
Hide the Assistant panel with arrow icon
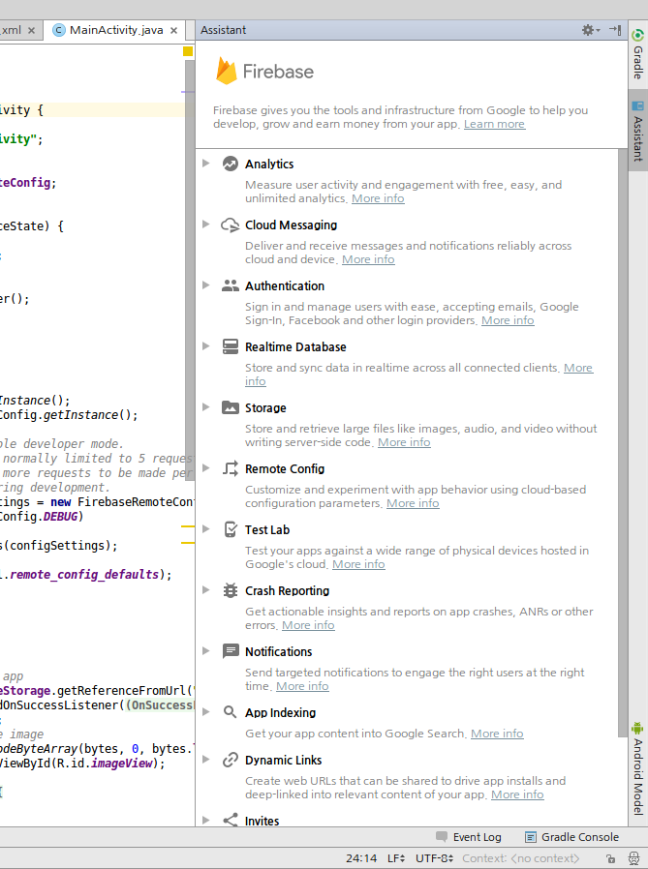pyautogui.click(x=615, y=30)
